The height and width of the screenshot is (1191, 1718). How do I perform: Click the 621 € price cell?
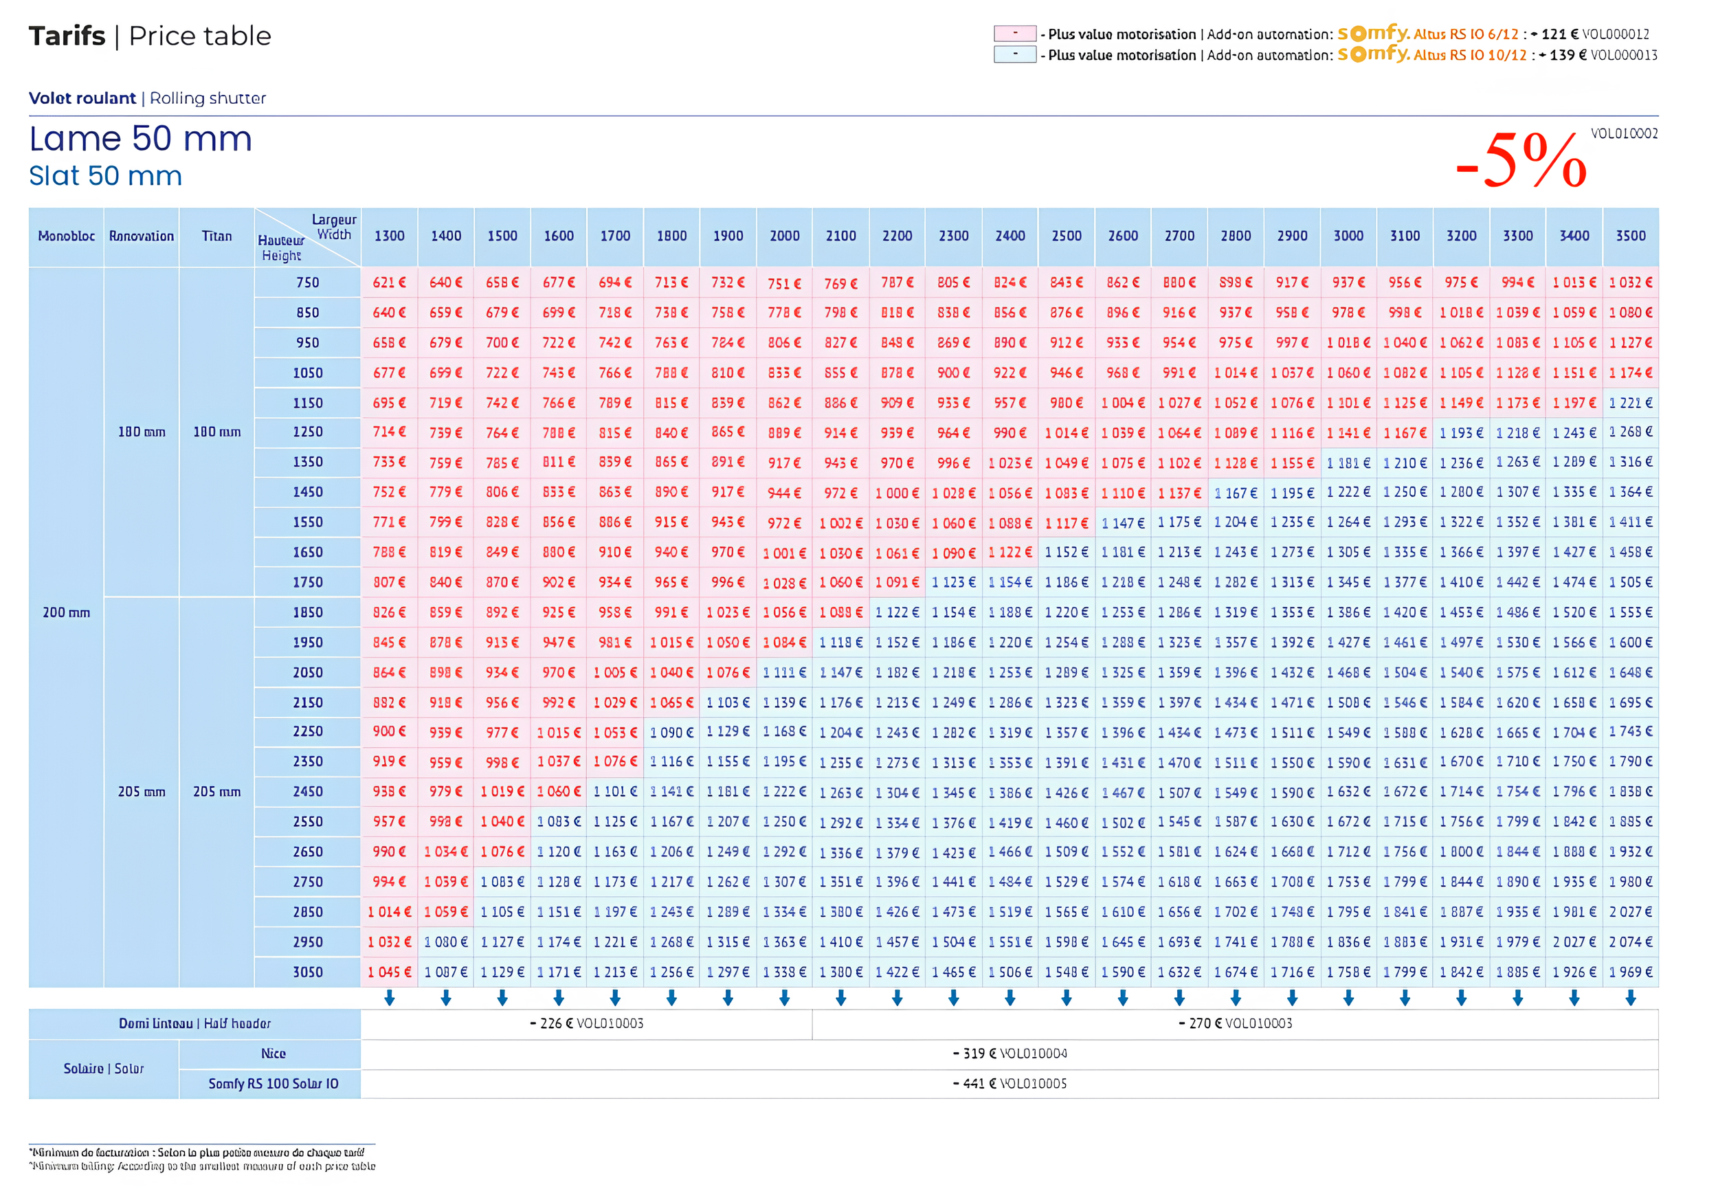[390, 283]
